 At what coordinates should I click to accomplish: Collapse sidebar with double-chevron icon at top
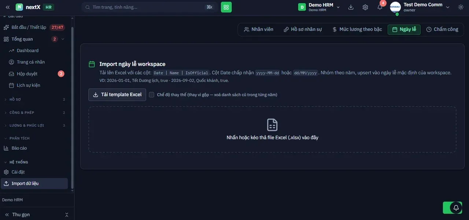(x=8, y=7)
